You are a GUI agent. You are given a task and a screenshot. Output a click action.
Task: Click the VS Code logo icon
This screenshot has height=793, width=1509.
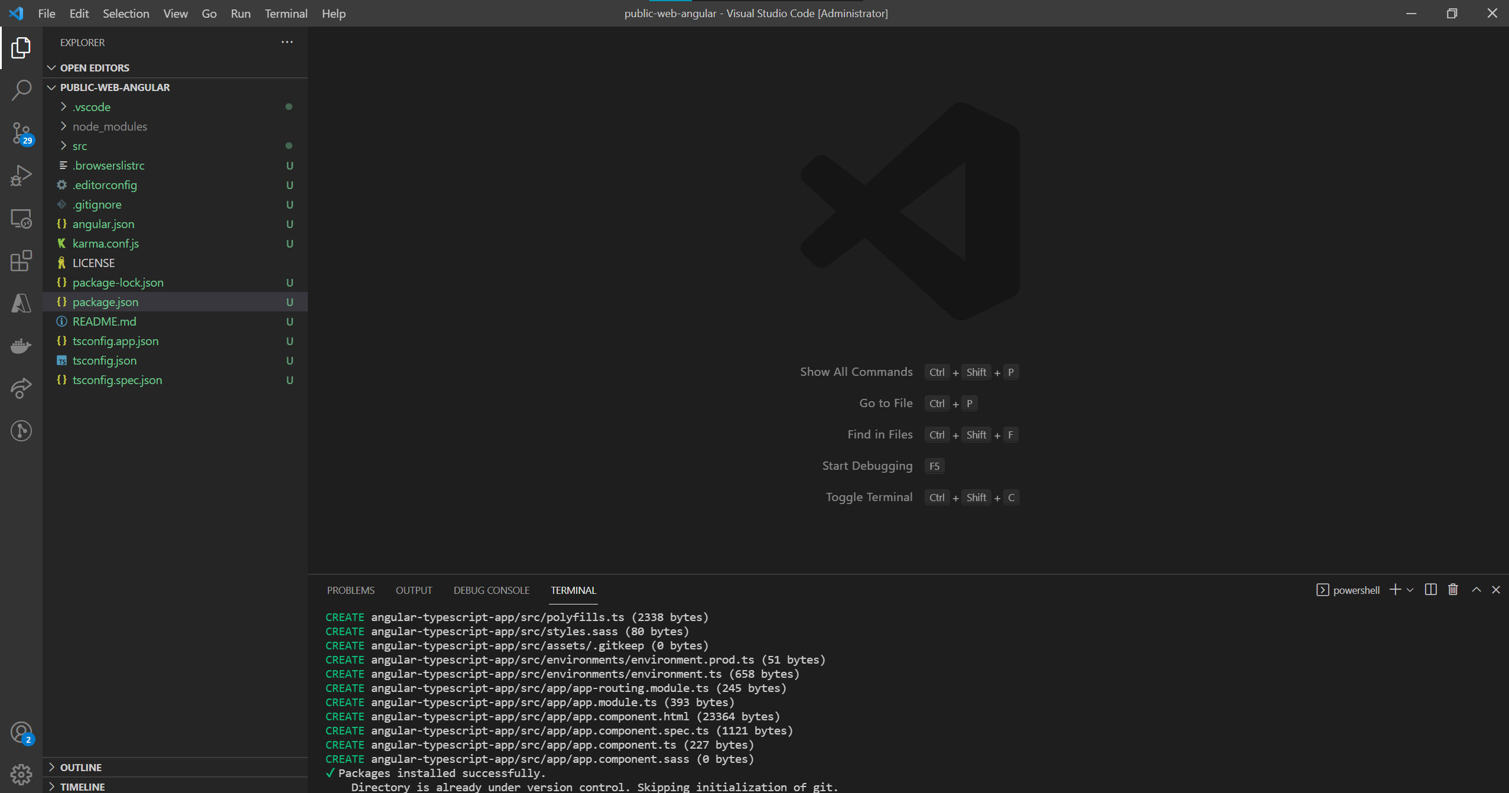(x=16, y=13)
